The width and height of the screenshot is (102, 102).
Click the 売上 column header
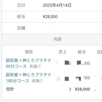(x=62, y=52)
